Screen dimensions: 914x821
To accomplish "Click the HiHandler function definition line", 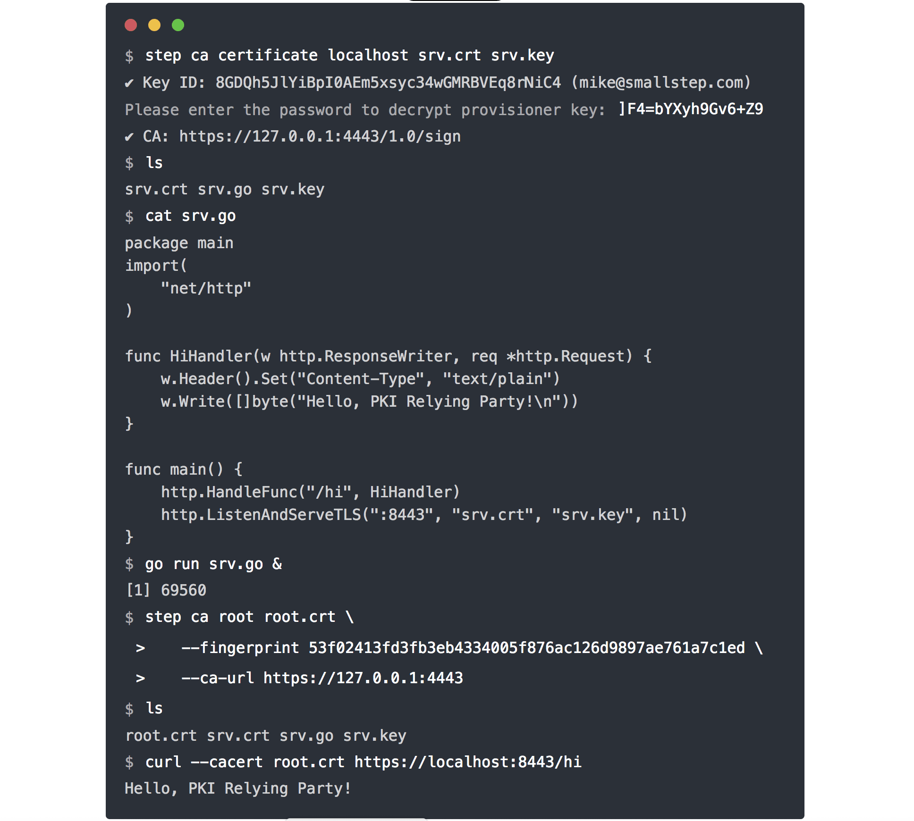I will point(388,356).
